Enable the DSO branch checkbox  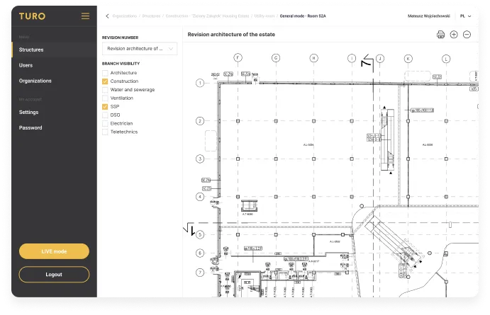point(105,115)
